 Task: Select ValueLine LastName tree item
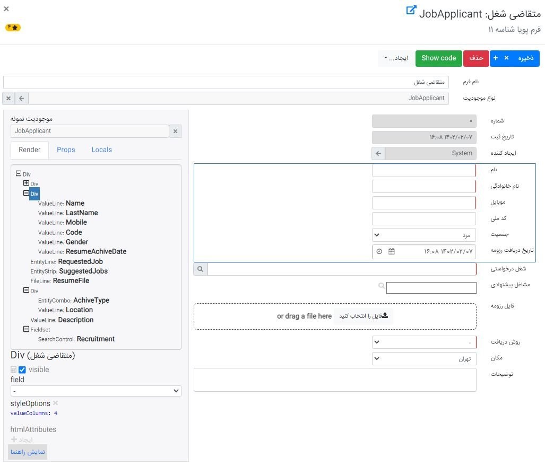point(68,213)
